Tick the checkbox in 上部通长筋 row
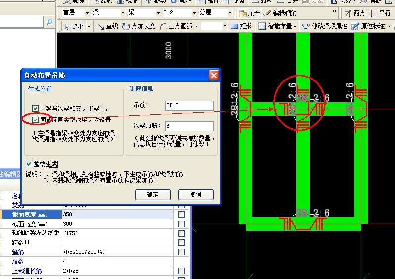The height and width of the screenshot is (279, 395). coord(181,271)
